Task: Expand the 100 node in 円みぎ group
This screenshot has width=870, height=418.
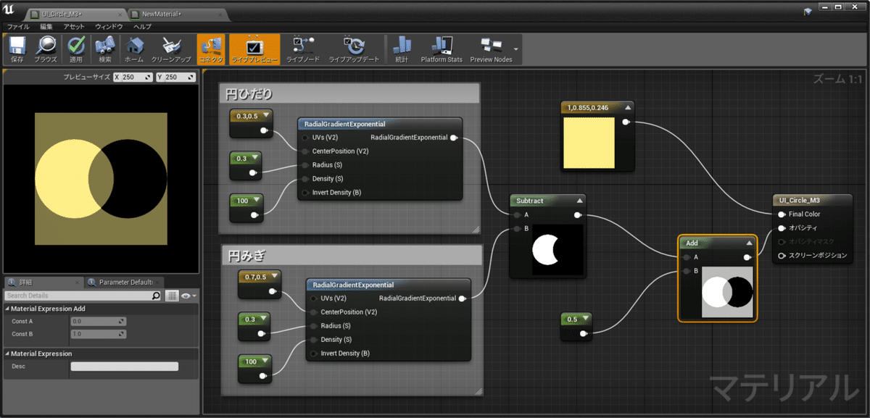Action: click(x=265, y=360)
